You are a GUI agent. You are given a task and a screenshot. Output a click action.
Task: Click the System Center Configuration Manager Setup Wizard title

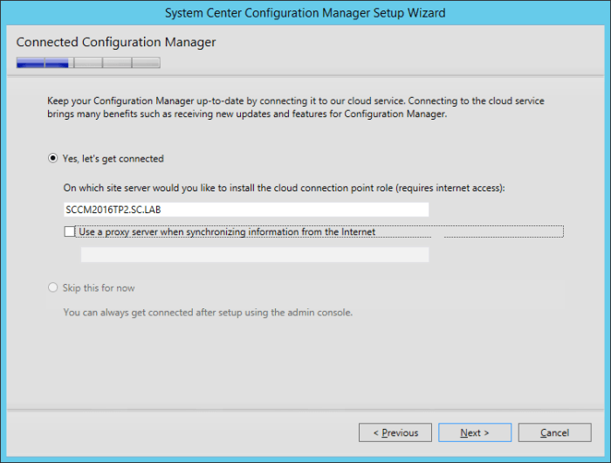point(305,13)
